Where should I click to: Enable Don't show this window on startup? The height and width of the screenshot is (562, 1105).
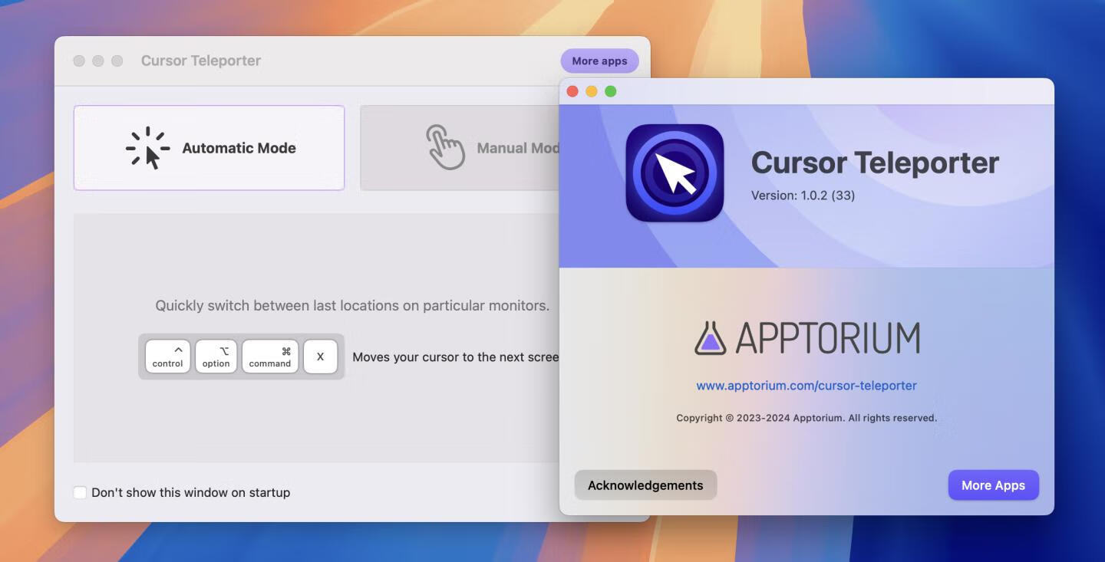click(80, 492)
